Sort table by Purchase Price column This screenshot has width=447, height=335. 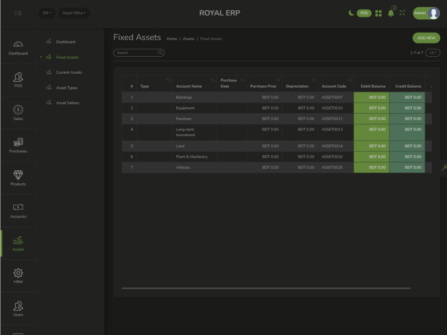click(x=264, y=83)
